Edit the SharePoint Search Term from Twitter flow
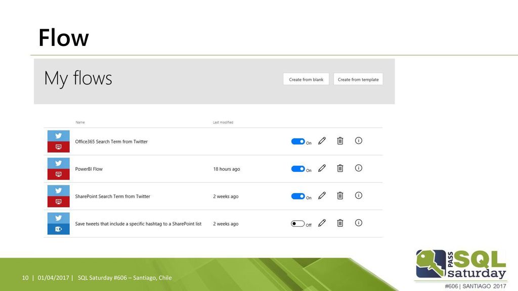The height and width of the screenshot is (291, 518). tap(322, 196)
